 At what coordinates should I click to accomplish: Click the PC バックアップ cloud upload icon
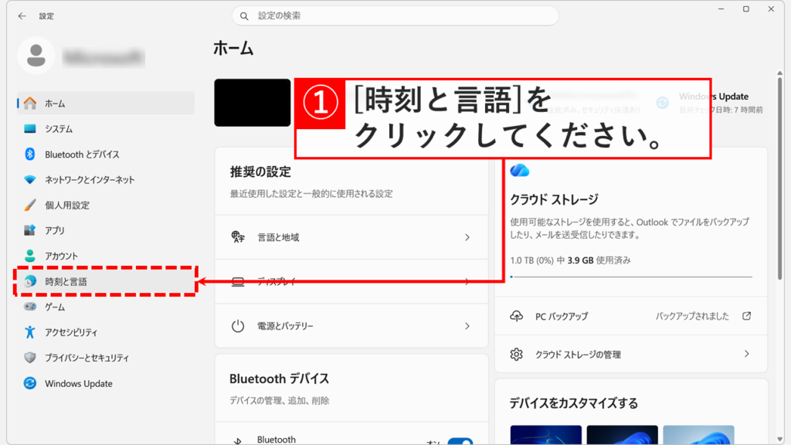click(516, 316)
